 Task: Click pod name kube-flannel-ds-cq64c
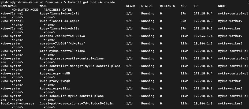click(x=60, y=21)
